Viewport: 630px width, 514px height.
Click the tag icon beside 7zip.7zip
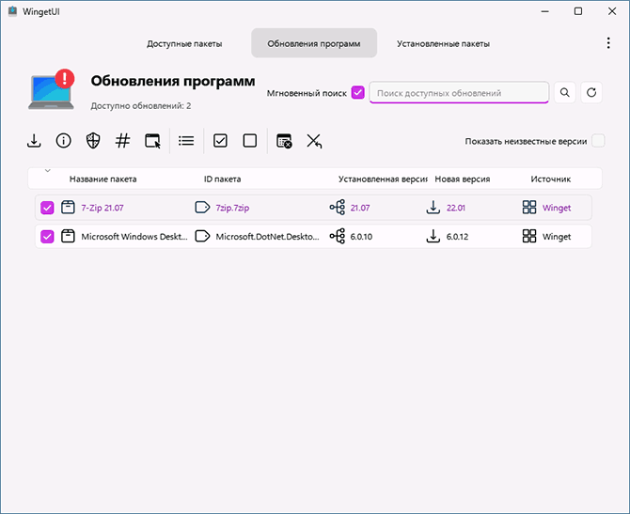click(202, 208)
